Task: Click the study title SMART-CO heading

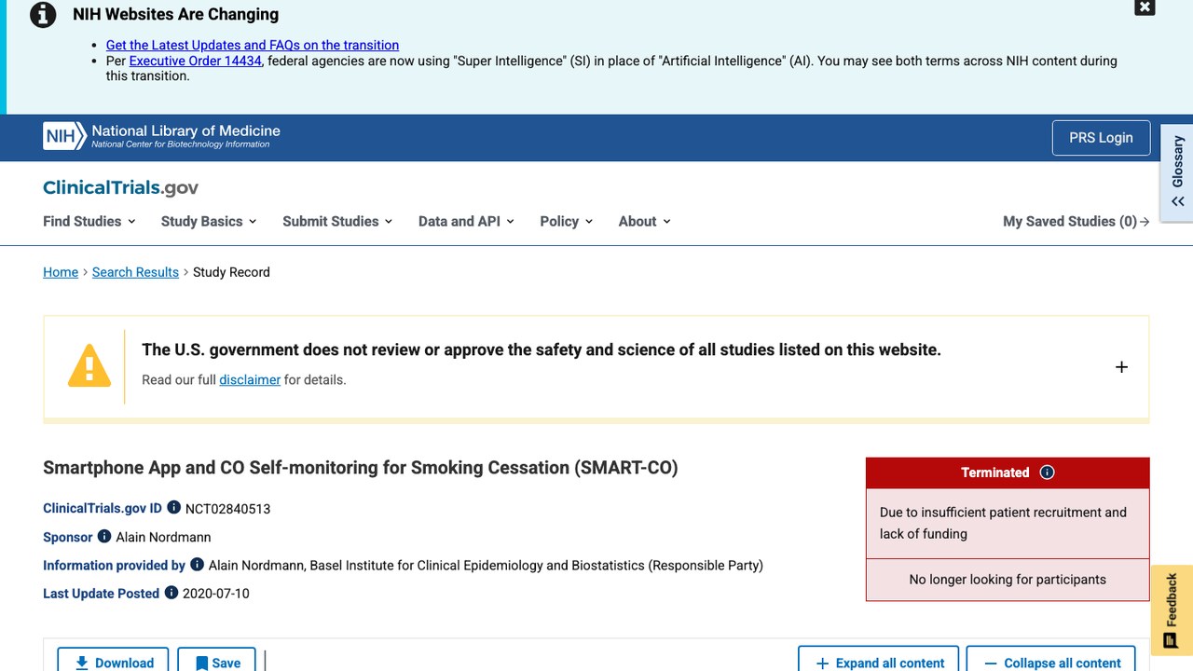Action: click(361, 468)
